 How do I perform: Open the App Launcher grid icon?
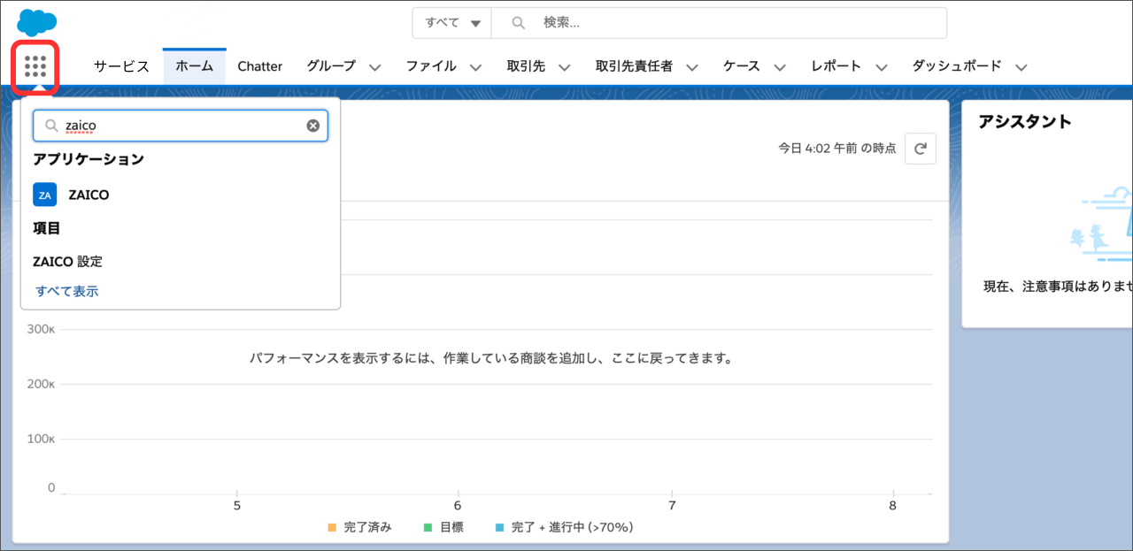pyautogui.click(x=35, y=66)
